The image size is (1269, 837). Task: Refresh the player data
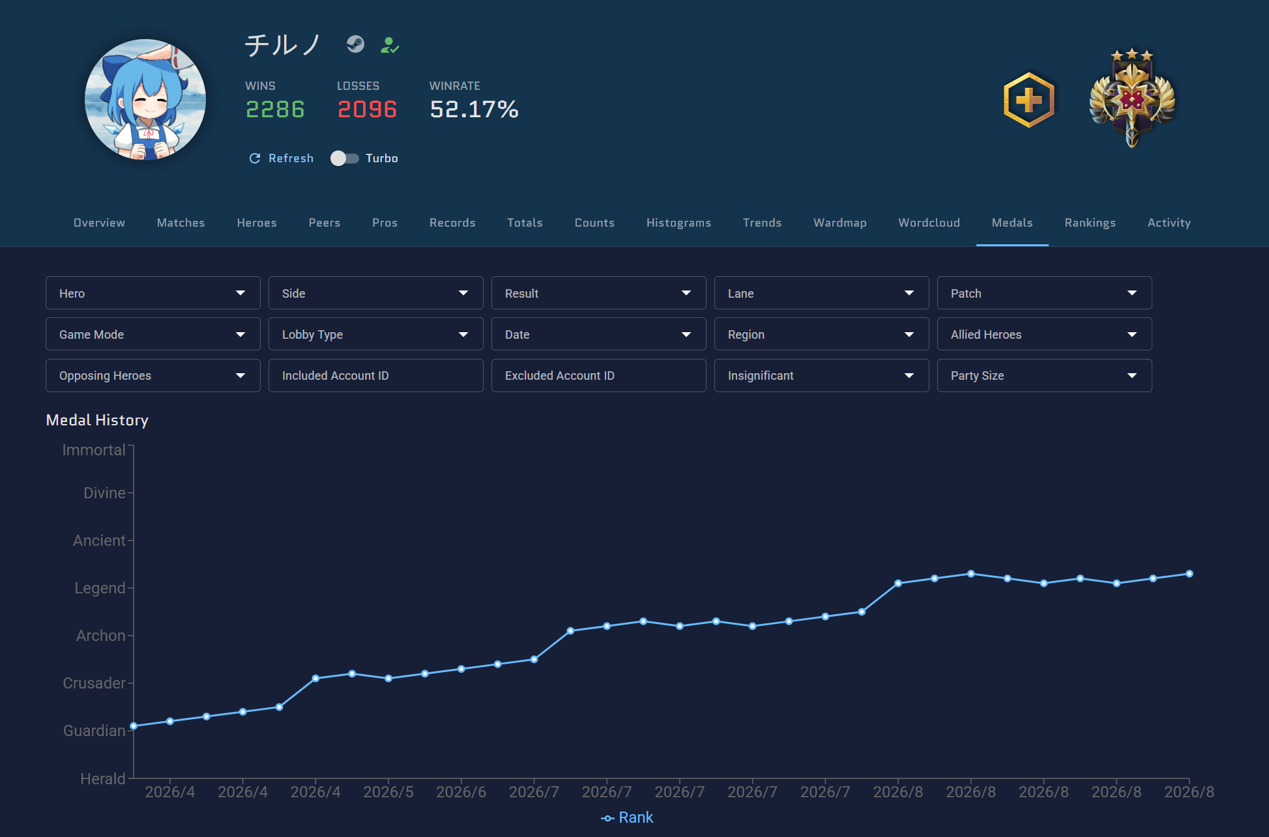pos(282,158)
